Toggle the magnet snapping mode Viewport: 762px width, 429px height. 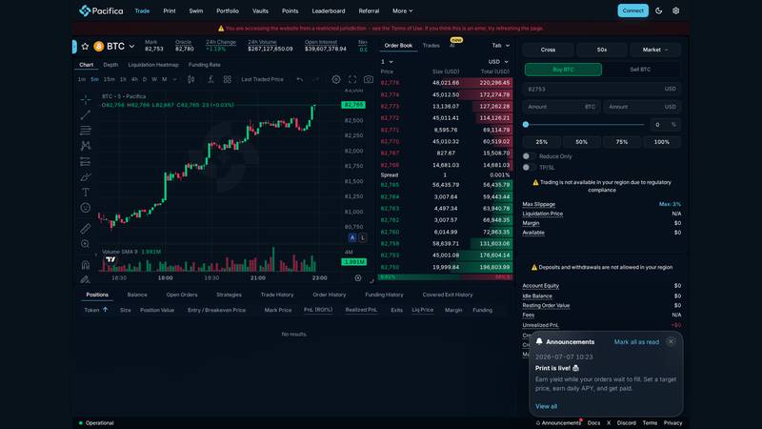pos(86,265)
